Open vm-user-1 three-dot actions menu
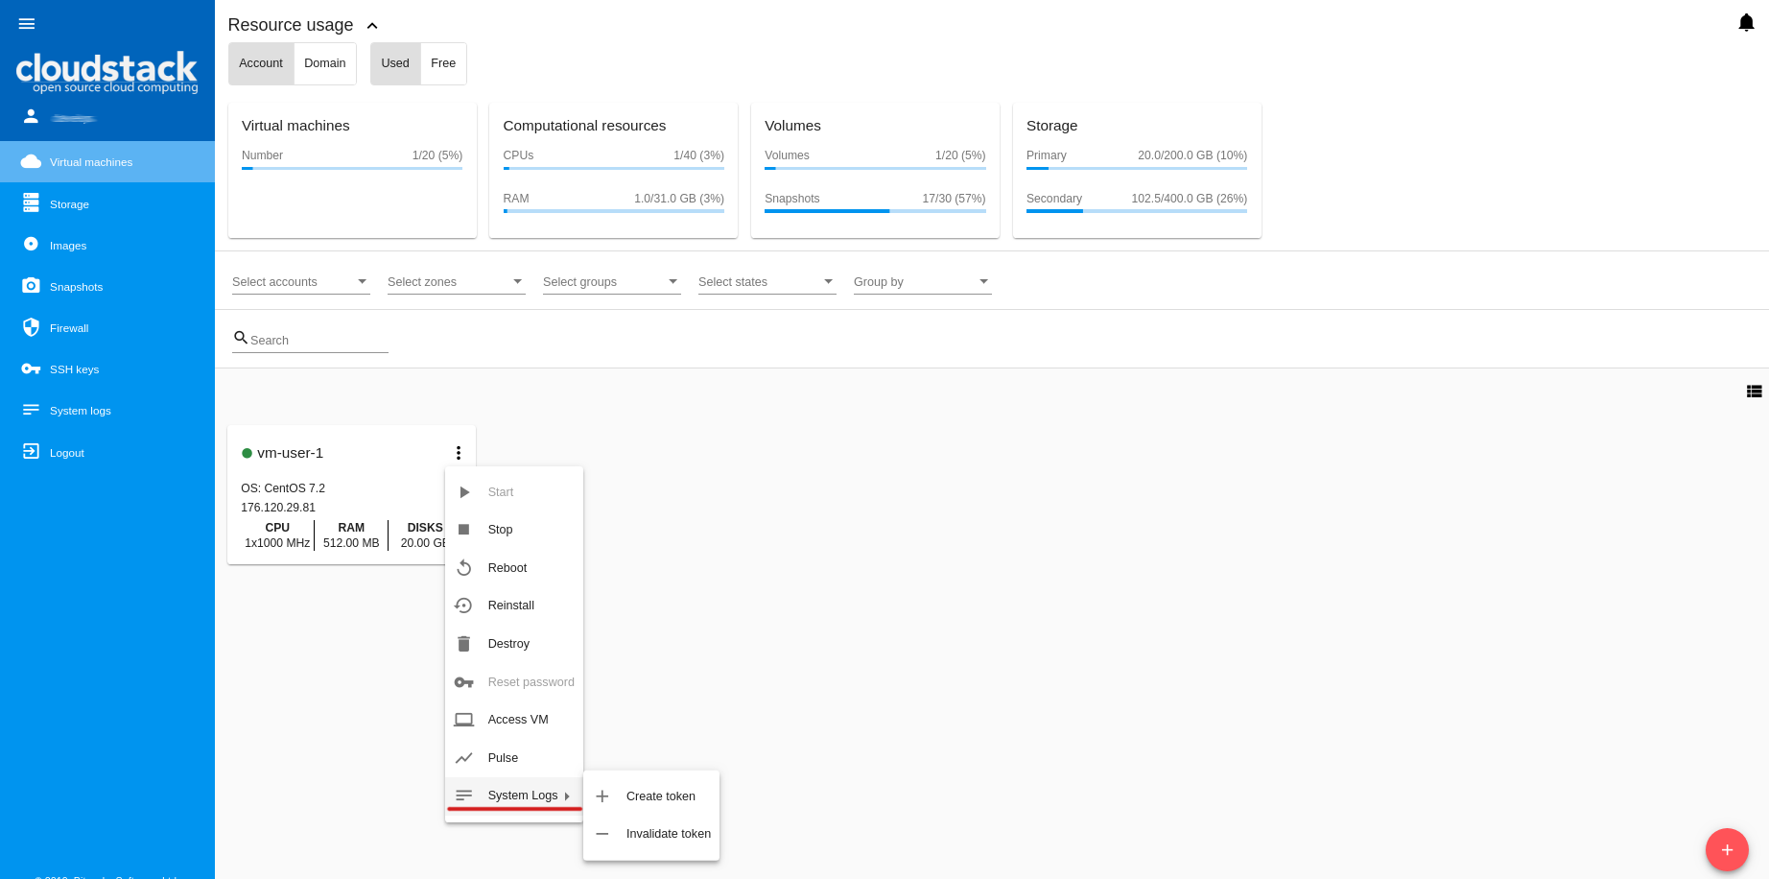The height and width of the screenshot is (879, 1769). pyautogui.click(x=459, y=453)
